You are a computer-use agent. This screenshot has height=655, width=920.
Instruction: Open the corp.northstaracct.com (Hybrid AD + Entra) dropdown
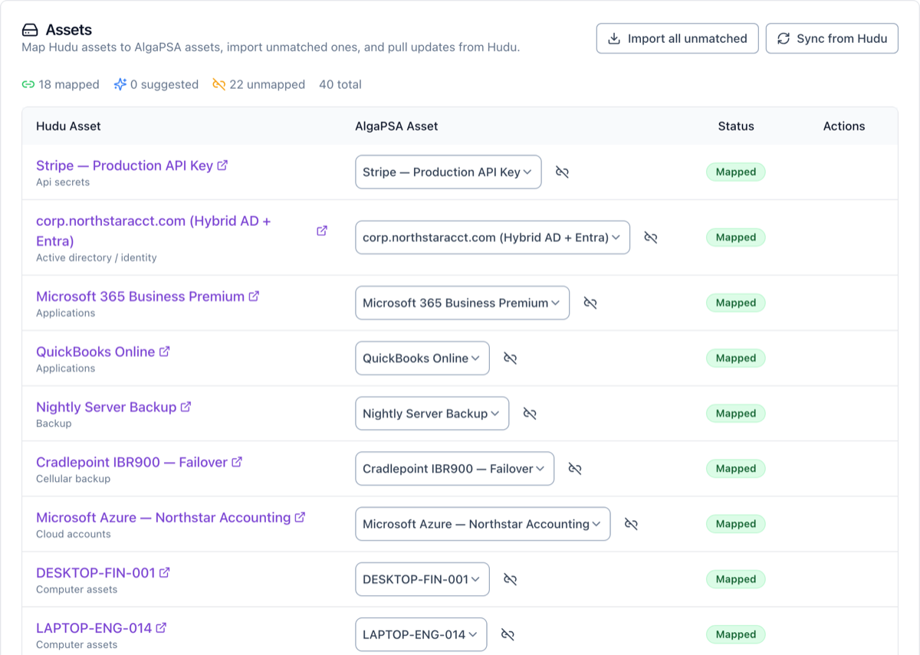(x=492, y=237)
